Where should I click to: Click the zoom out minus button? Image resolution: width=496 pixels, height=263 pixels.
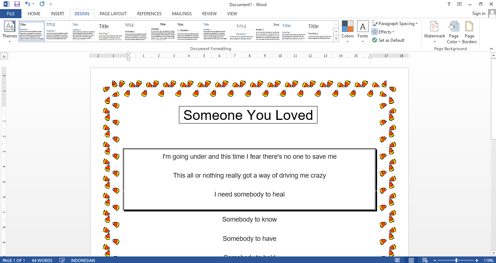click(434, 260)
